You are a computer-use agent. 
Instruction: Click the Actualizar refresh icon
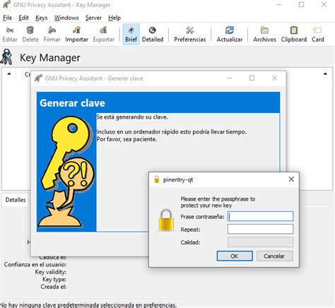coord(230,35)
